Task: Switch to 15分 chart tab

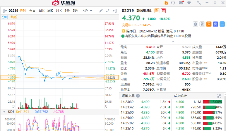Action: pos(84,11)
